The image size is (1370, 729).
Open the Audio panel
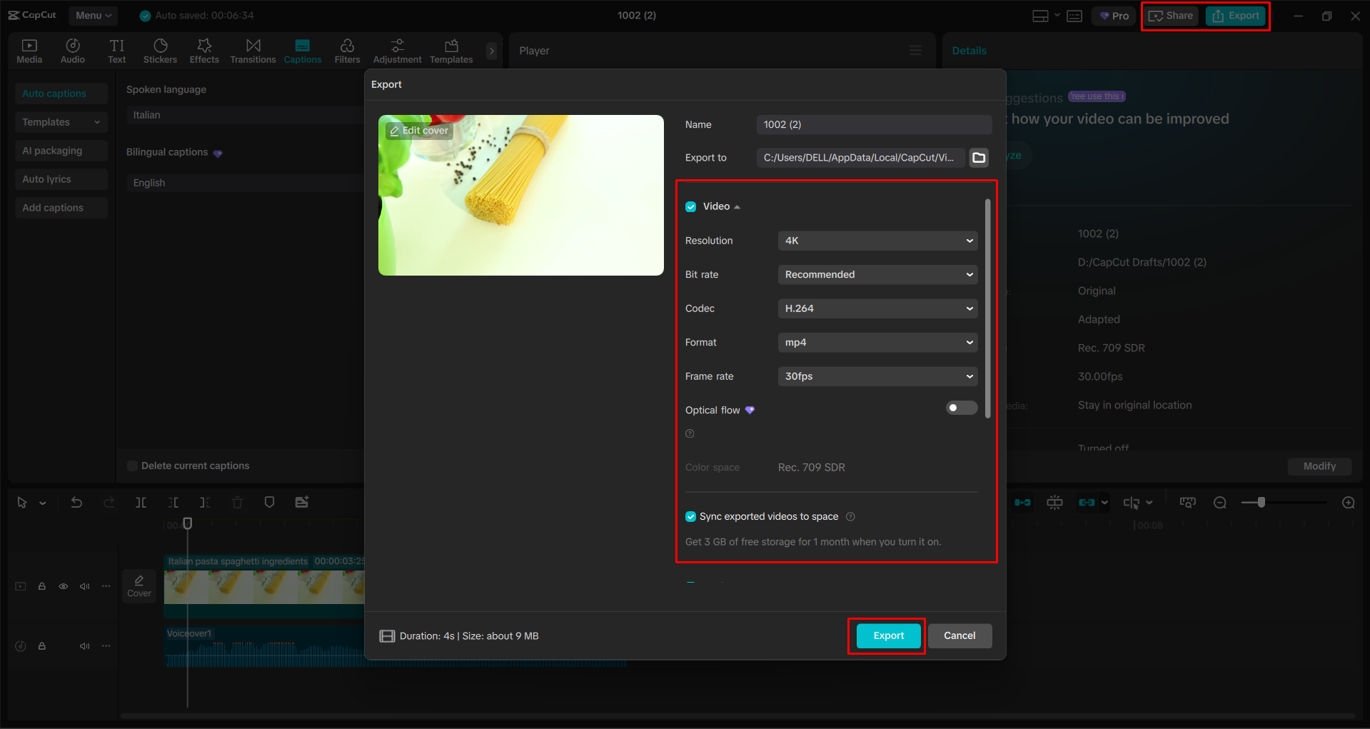(72, 50)
